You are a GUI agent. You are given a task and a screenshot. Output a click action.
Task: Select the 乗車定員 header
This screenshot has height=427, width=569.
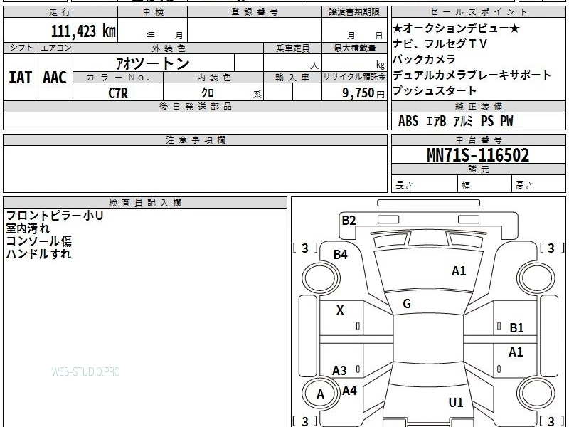click(292, 48)
